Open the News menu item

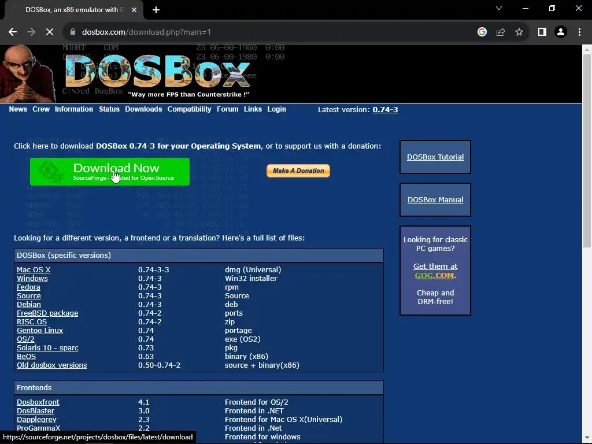[x=18, y=109]
